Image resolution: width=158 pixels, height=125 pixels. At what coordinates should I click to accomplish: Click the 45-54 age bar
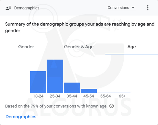[x=89, y=91]
